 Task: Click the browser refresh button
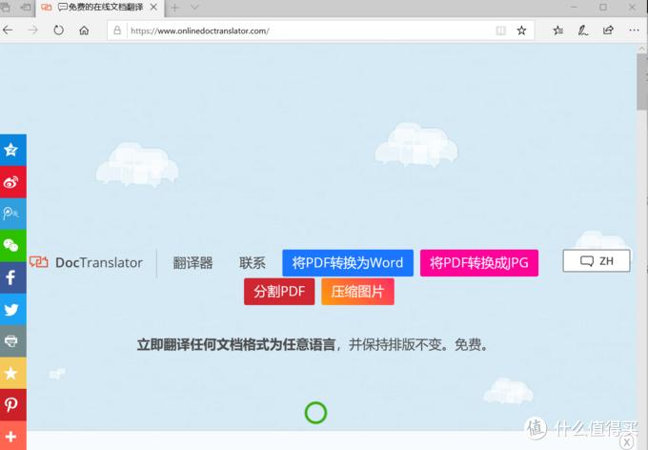coord(59,31)
